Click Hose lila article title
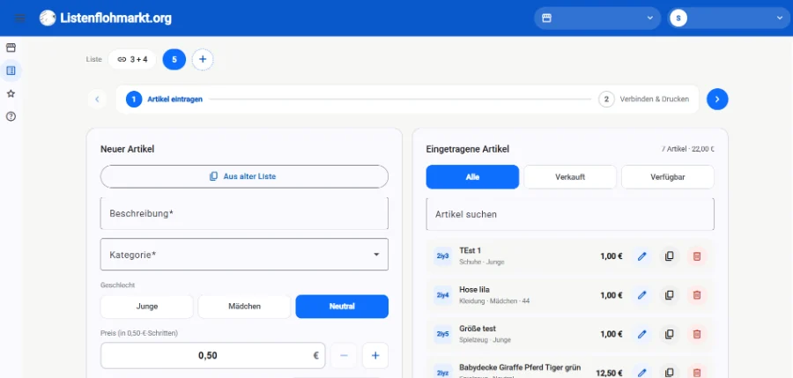 [x=474, y=289]
